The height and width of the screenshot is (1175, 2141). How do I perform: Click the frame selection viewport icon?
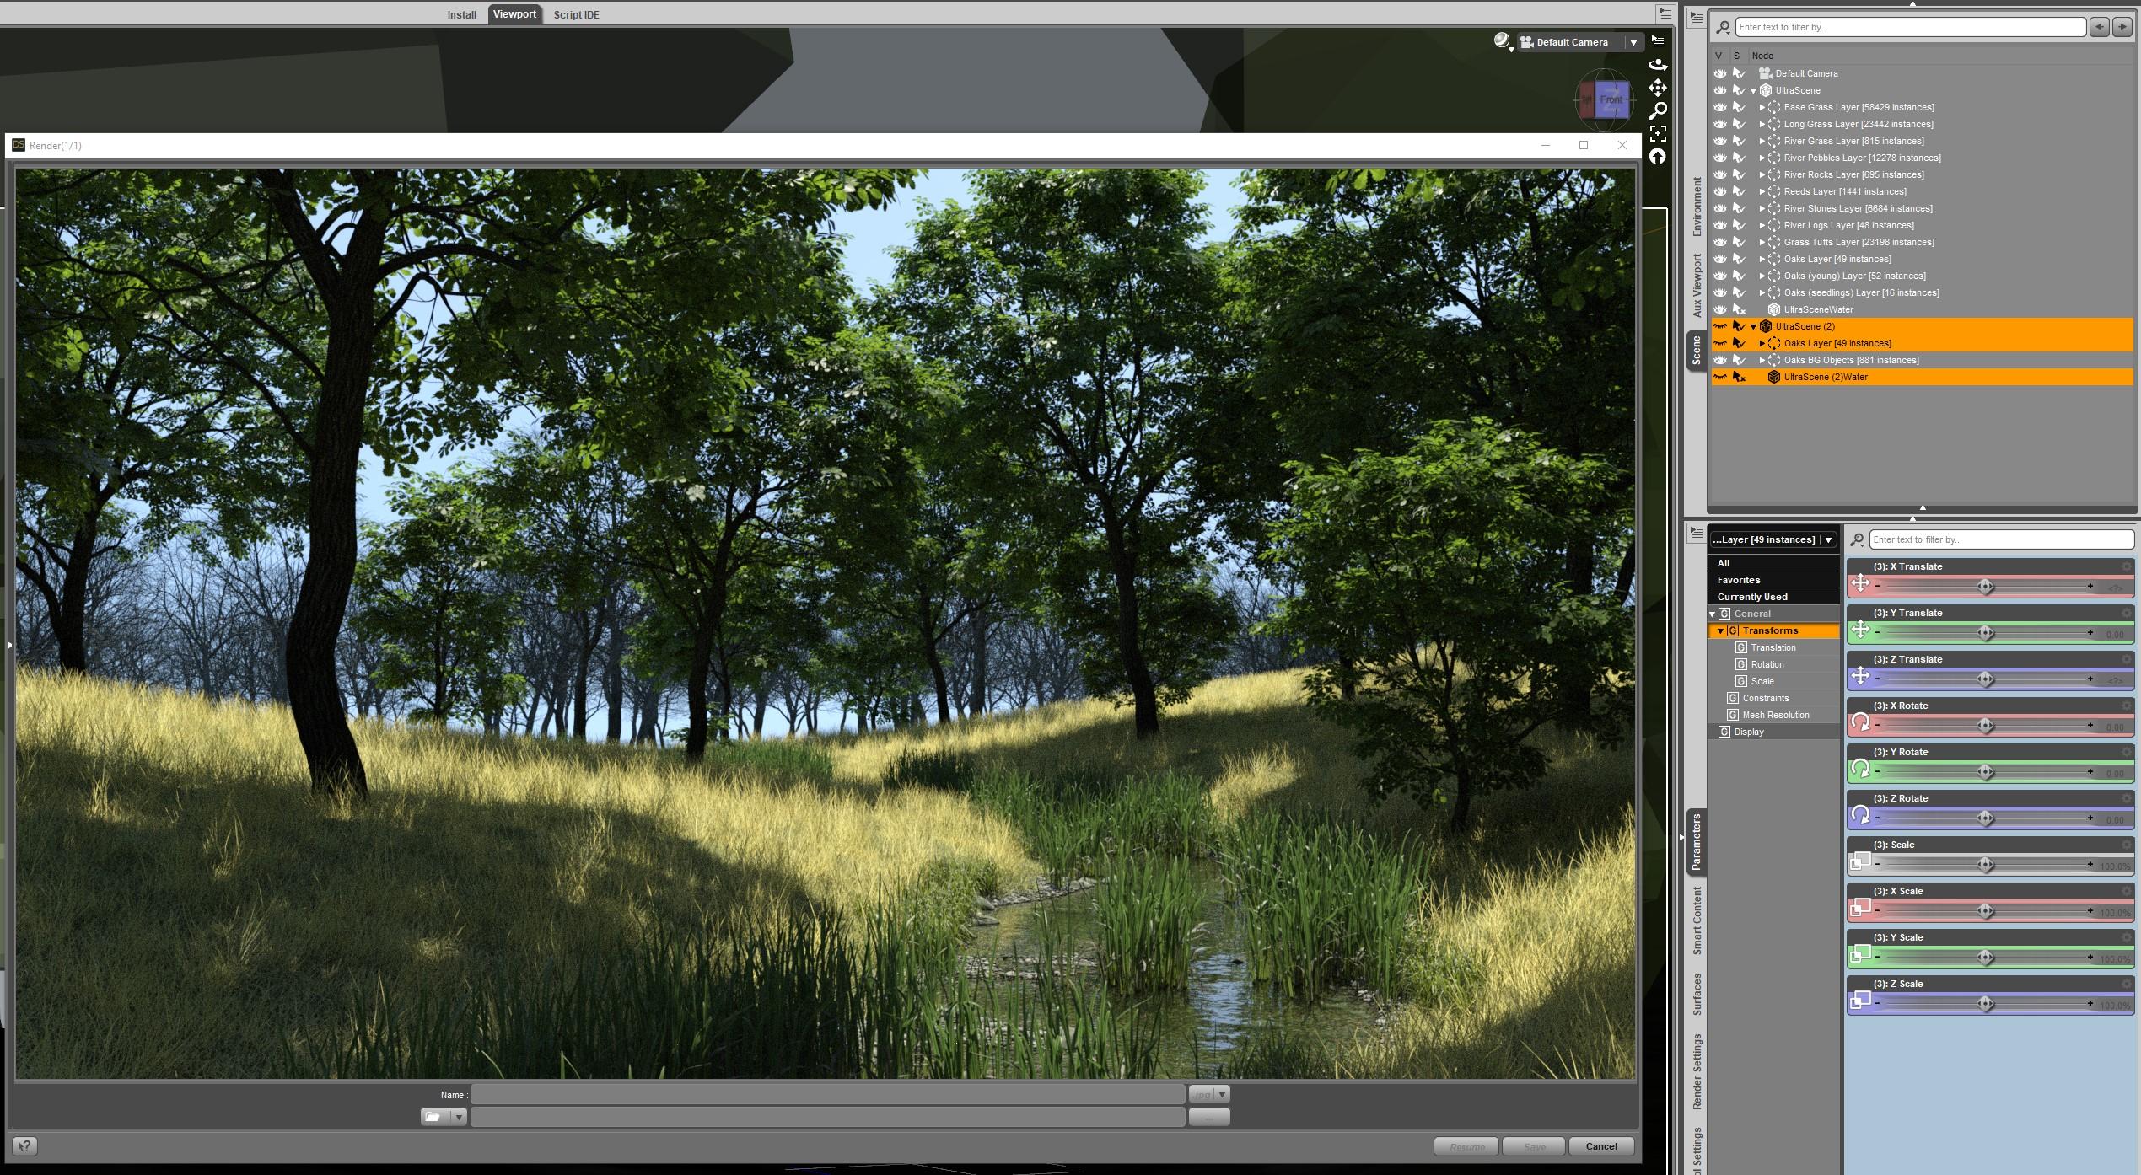coord(1657,133)
